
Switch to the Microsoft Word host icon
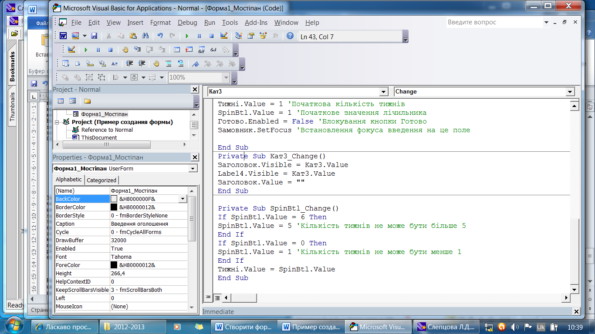tap(63, 36)
